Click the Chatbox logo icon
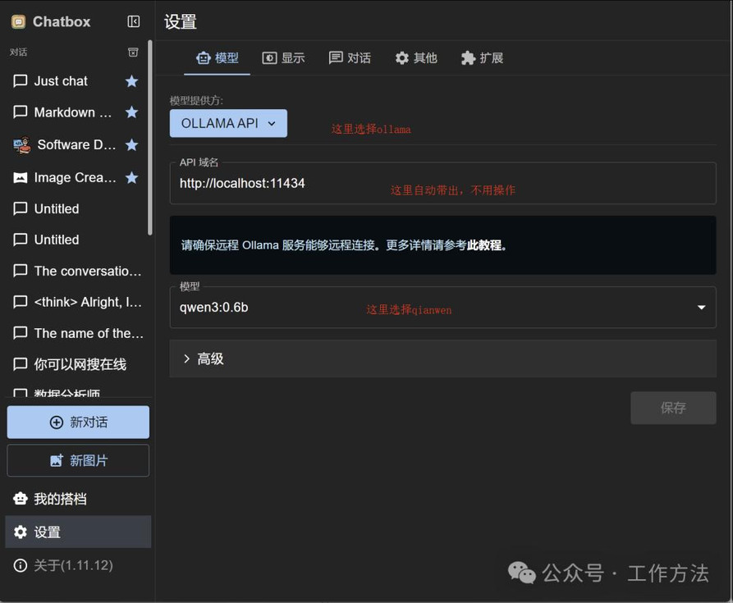This screenshot has width=733, height=603. pyautogui.click(x=19, y=21)
